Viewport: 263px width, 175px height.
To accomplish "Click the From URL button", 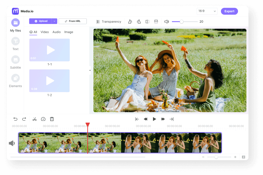I will 72,21.
